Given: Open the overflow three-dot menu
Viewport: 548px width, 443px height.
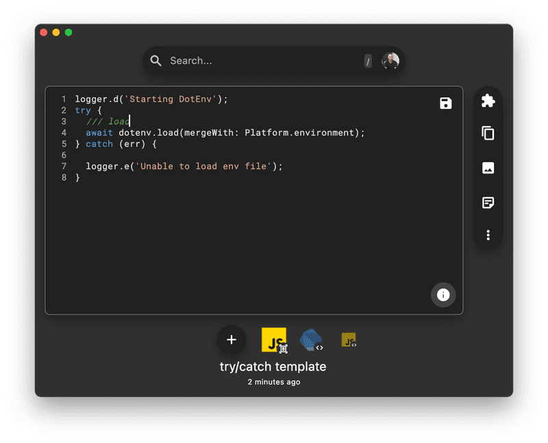Looking at the screenshot, I should tap(488, 235).
